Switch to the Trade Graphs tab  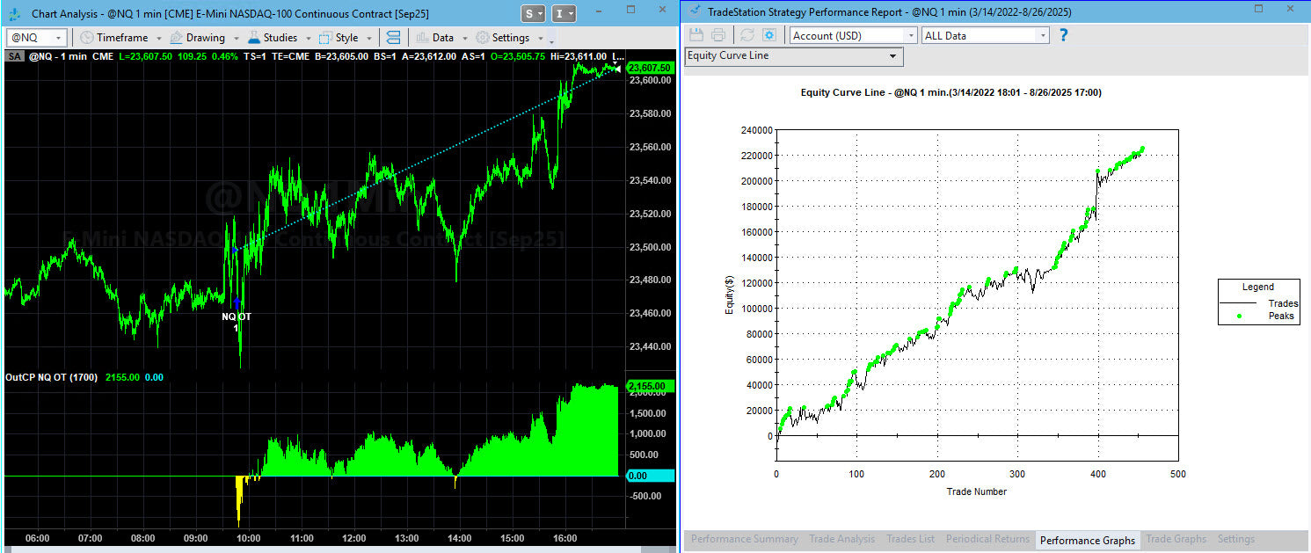click(1176, 539)
